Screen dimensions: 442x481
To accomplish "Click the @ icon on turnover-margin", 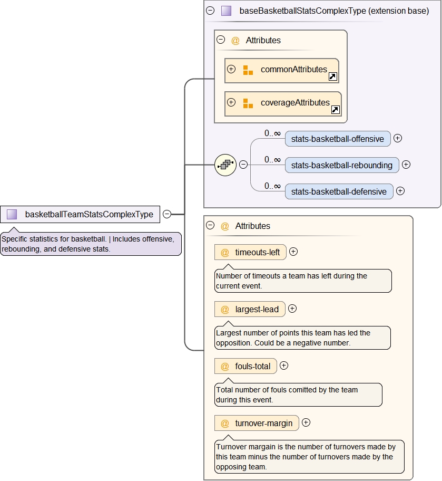I will 225,423.
